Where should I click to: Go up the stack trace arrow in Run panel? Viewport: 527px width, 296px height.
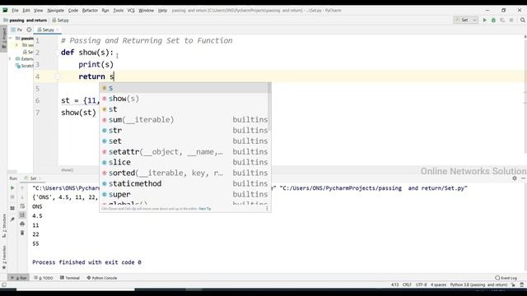22,188
